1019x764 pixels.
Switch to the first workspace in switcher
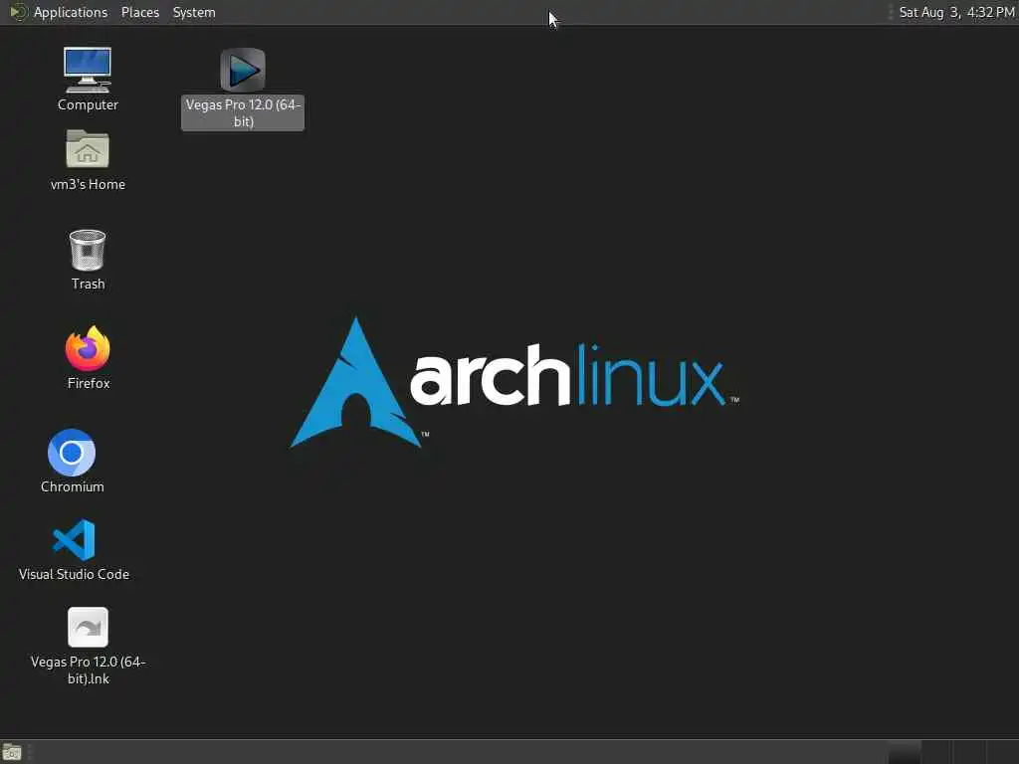[905, 752]
